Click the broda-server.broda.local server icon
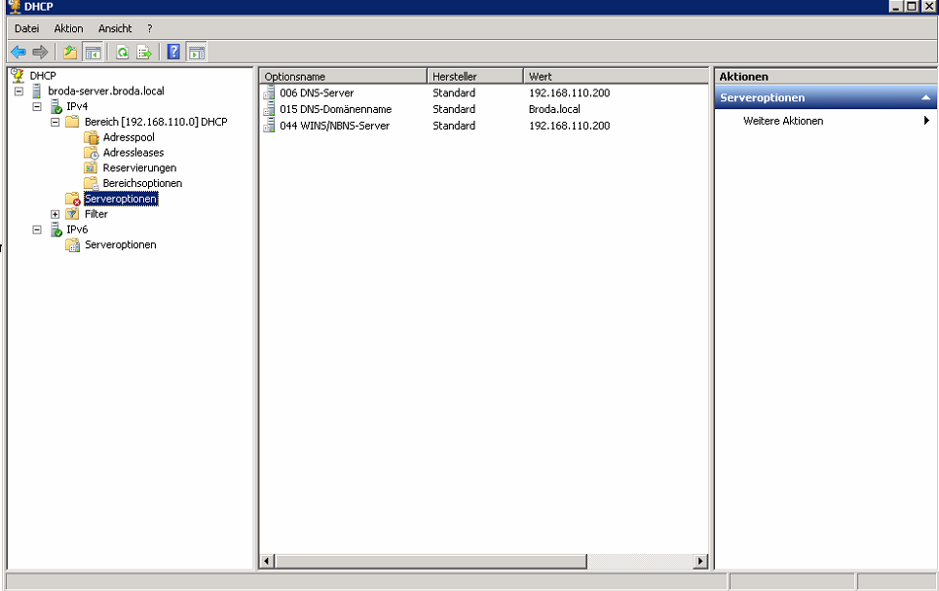Screen dimensions: 939x591 click(x=37, y=91)
